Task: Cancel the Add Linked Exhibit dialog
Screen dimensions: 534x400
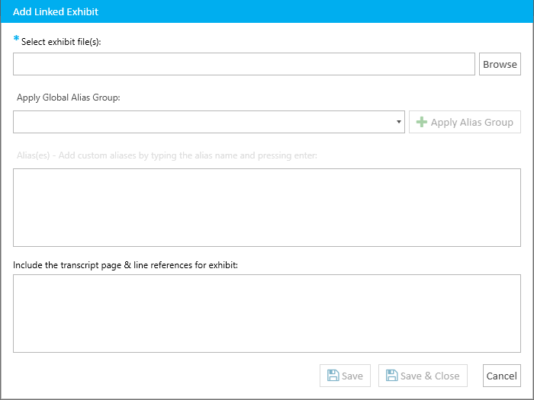Action: 502,376
